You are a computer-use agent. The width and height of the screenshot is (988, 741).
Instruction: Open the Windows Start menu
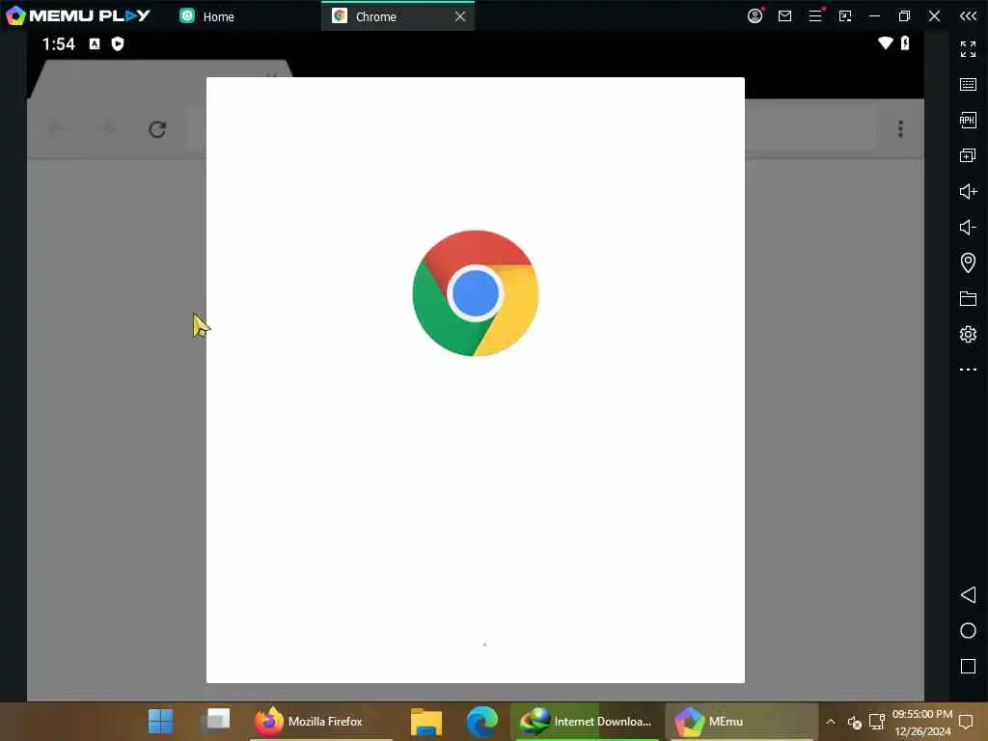point(161,722)
